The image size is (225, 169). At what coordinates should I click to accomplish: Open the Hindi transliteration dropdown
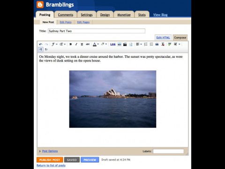177,44
